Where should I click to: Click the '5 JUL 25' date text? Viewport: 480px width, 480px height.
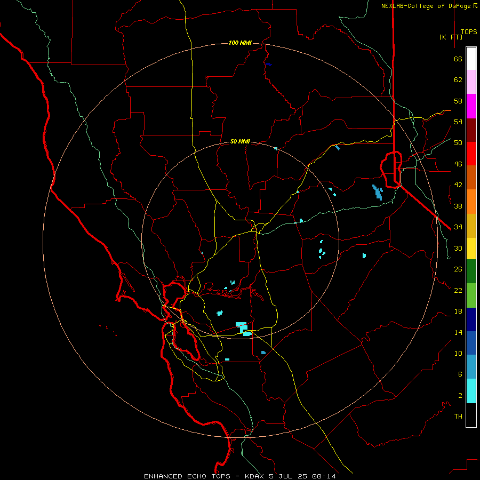[x=289, y=476]
